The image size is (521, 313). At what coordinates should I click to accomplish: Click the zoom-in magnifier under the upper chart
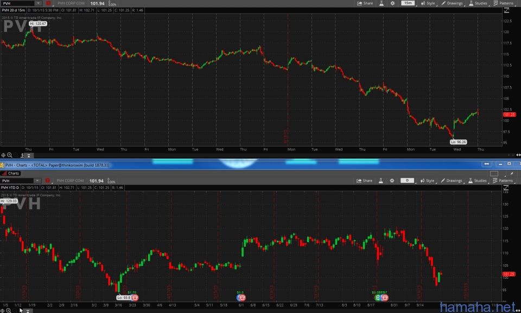pyautogui.click(x=10, y=155)
